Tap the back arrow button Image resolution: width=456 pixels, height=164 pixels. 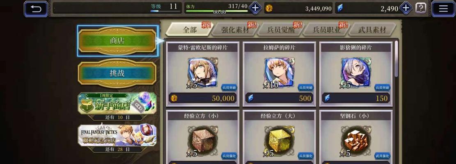36,9
